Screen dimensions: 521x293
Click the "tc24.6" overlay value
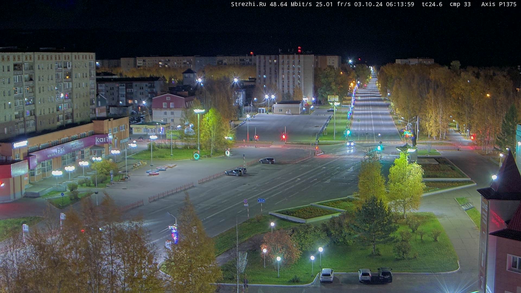[432, 4]
